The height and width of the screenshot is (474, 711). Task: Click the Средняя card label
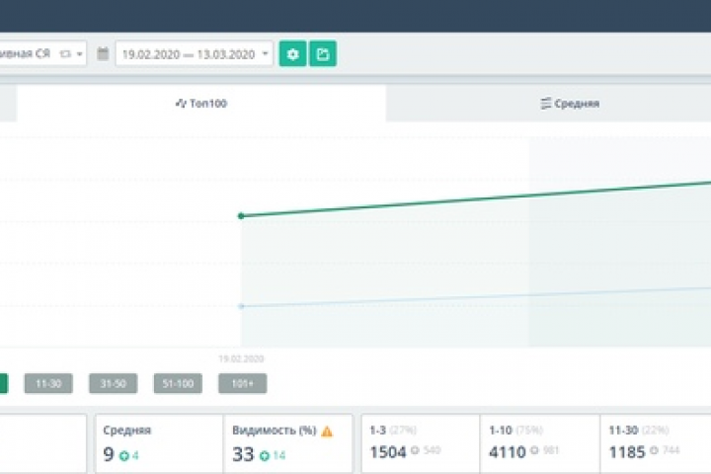tap(127, 430)
